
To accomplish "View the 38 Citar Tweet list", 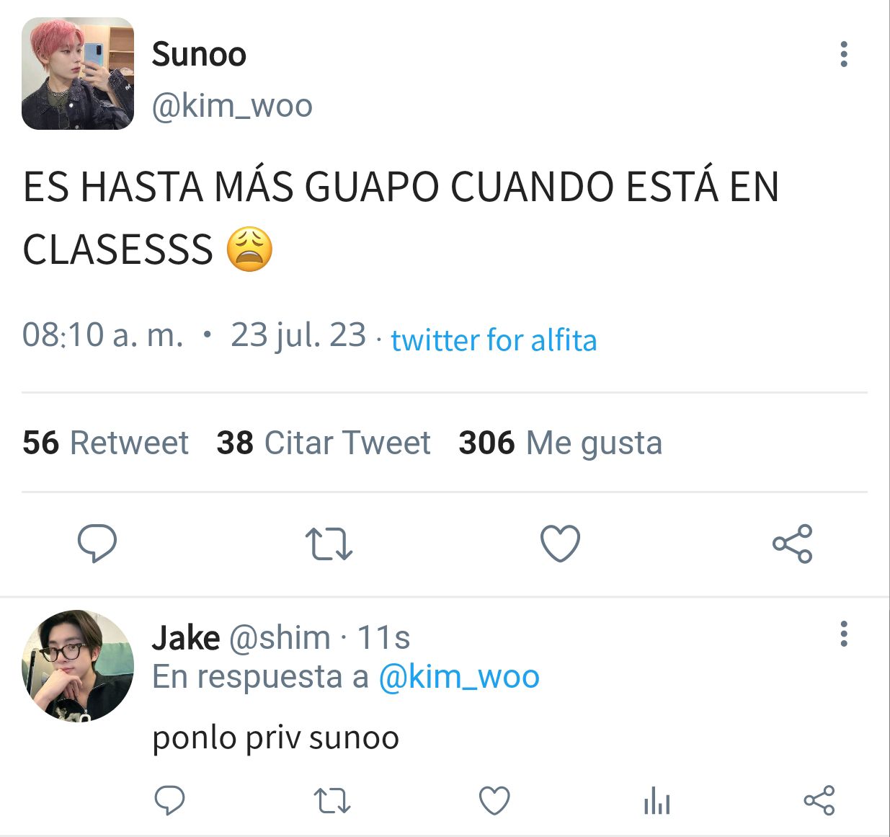I will [x=324, y=443].
